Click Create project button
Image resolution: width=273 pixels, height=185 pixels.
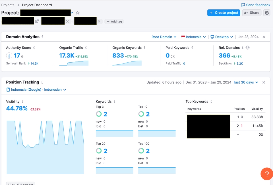click(x=224, y=13)
